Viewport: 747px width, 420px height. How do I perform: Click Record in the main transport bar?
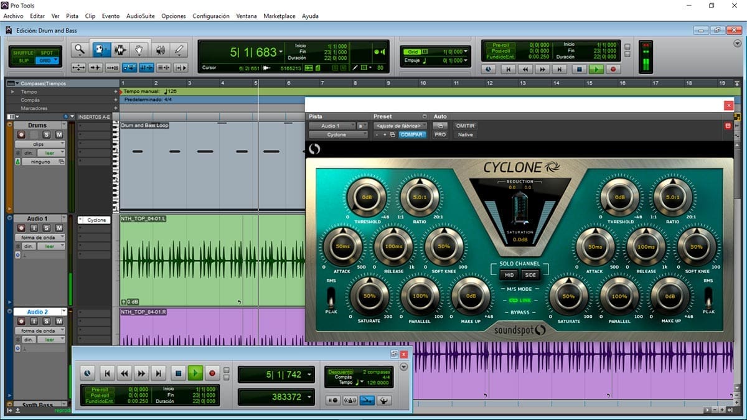[613, 70]
